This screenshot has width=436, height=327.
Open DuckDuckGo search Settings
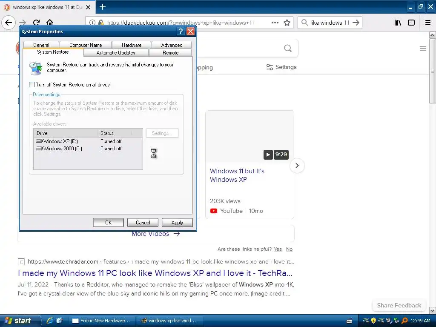(x=281, y=67)
